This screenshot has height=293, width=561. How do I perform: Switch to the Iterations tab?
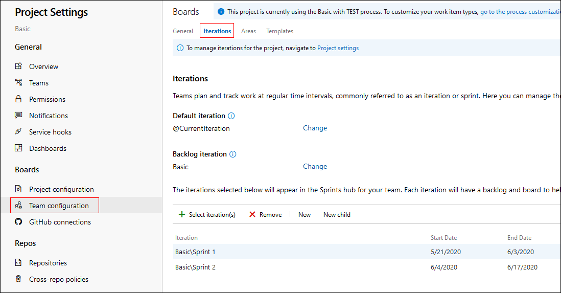pyautogui.click(x=217, y=31)
